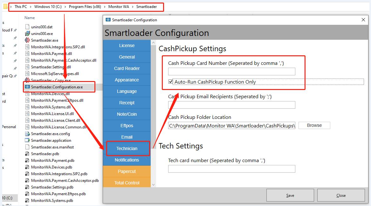Click the Smartloader.Configuration.exe file icon

click(x=27, y=87)
